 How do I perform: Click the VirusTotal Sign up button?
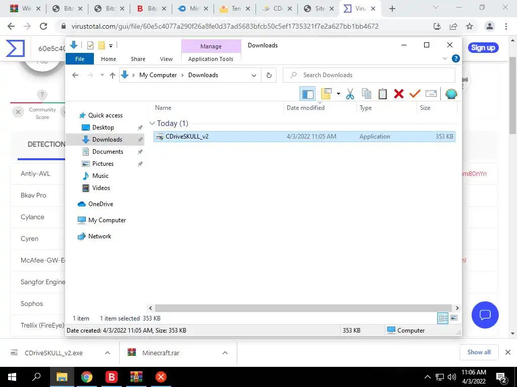pyautogui.click(x=483, y=48)
